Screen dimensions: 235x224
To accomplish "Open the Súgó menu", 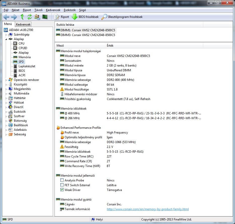I will pyautogui.click(x=82, y=10).
